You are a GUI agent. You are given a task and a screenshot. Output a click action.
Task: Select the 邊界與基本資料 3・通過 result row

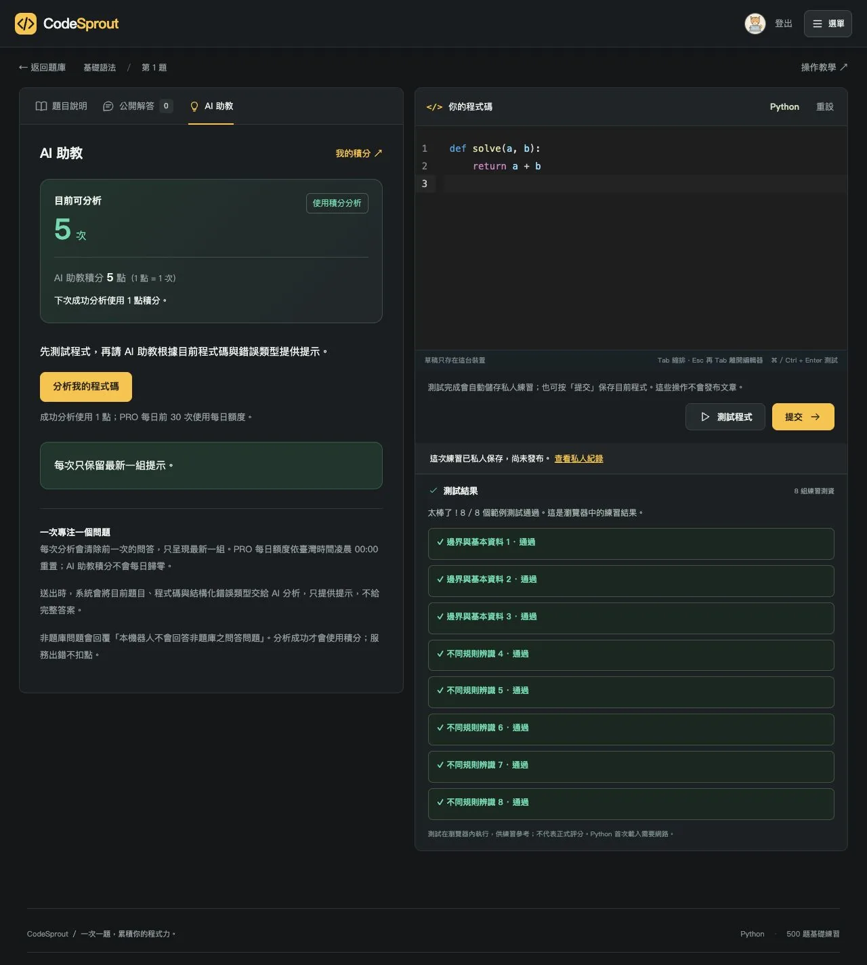[631, 618]
